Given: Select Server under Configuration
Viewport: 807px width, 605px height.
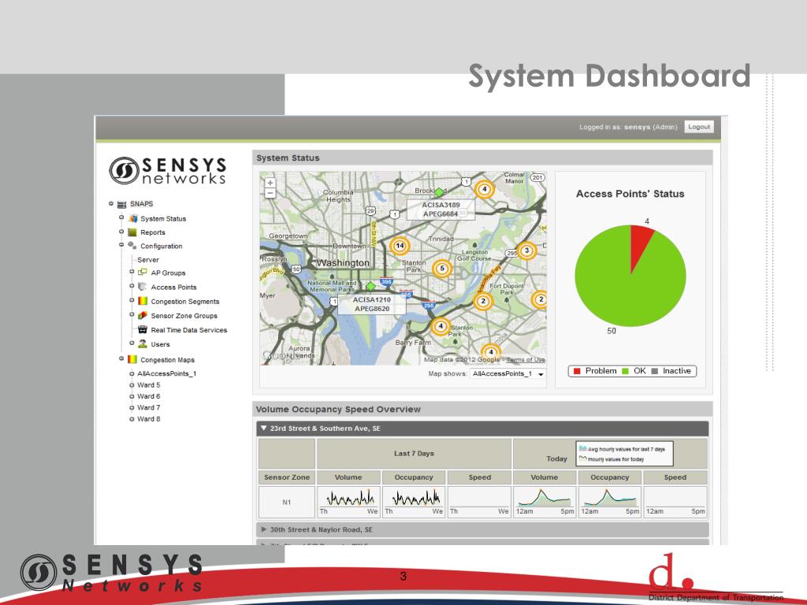Looking at the screenshot, I should tap(148, 260).
